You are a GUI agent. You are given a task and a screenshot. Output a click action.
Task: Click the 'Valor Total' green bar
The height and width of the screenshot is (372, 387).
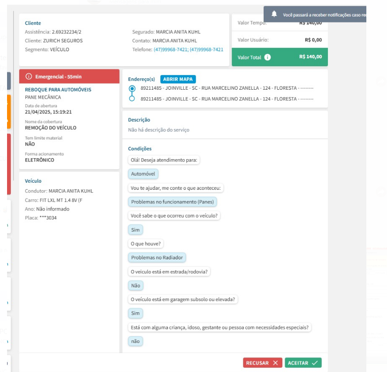[280, 57]
